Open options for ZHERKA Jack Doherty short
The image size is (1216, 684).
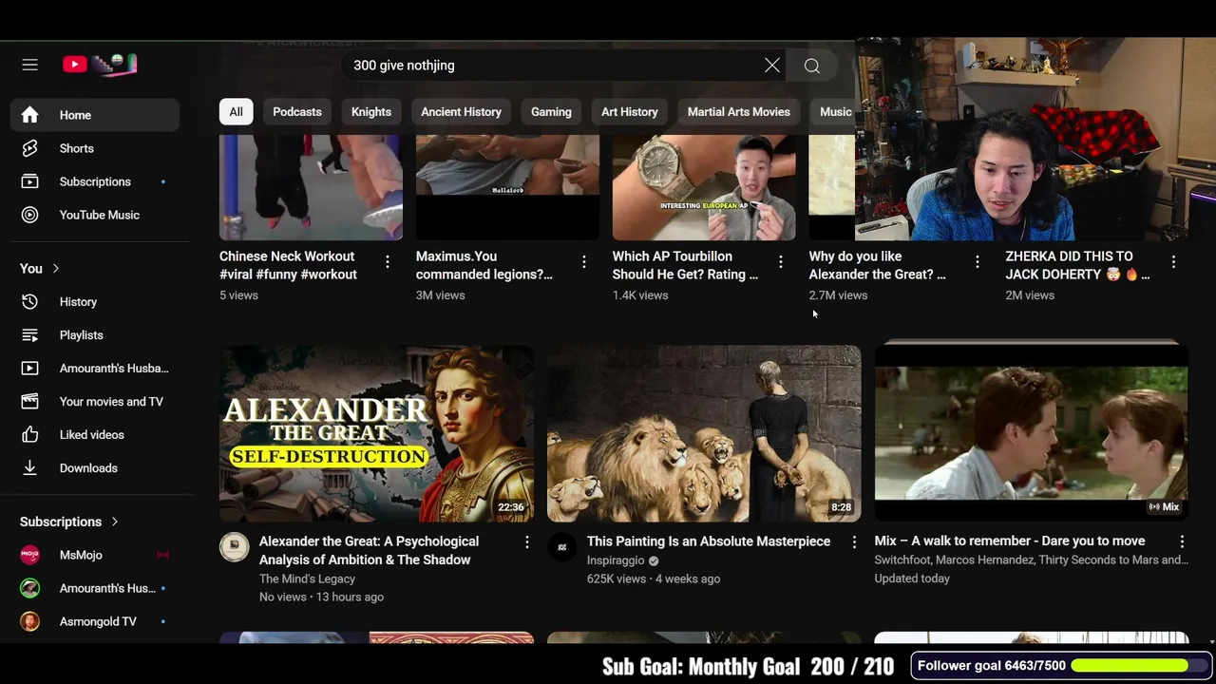pos(1174,262)
